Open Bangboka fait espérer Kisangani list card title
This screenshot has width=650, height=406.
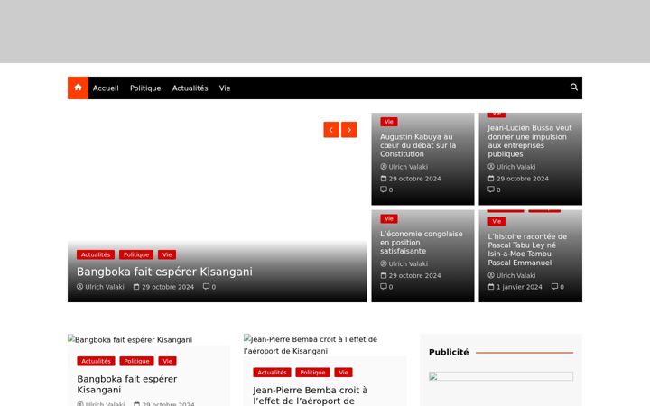[x=127, y=384]
